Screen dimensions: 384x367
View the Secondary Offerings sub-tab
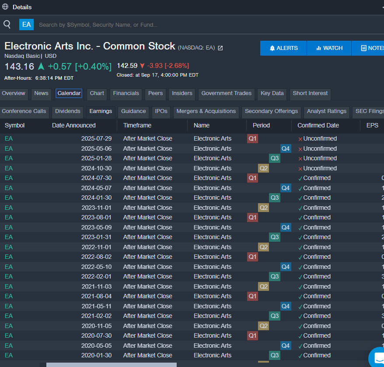click(271, 111)
